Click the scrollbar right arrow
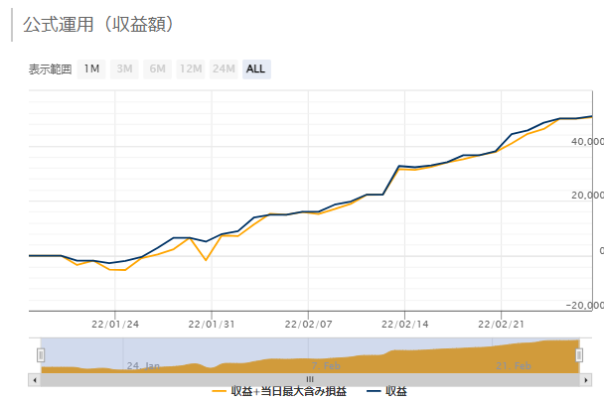The width and height of the screenshot is (604, 402). coord(586,380)
